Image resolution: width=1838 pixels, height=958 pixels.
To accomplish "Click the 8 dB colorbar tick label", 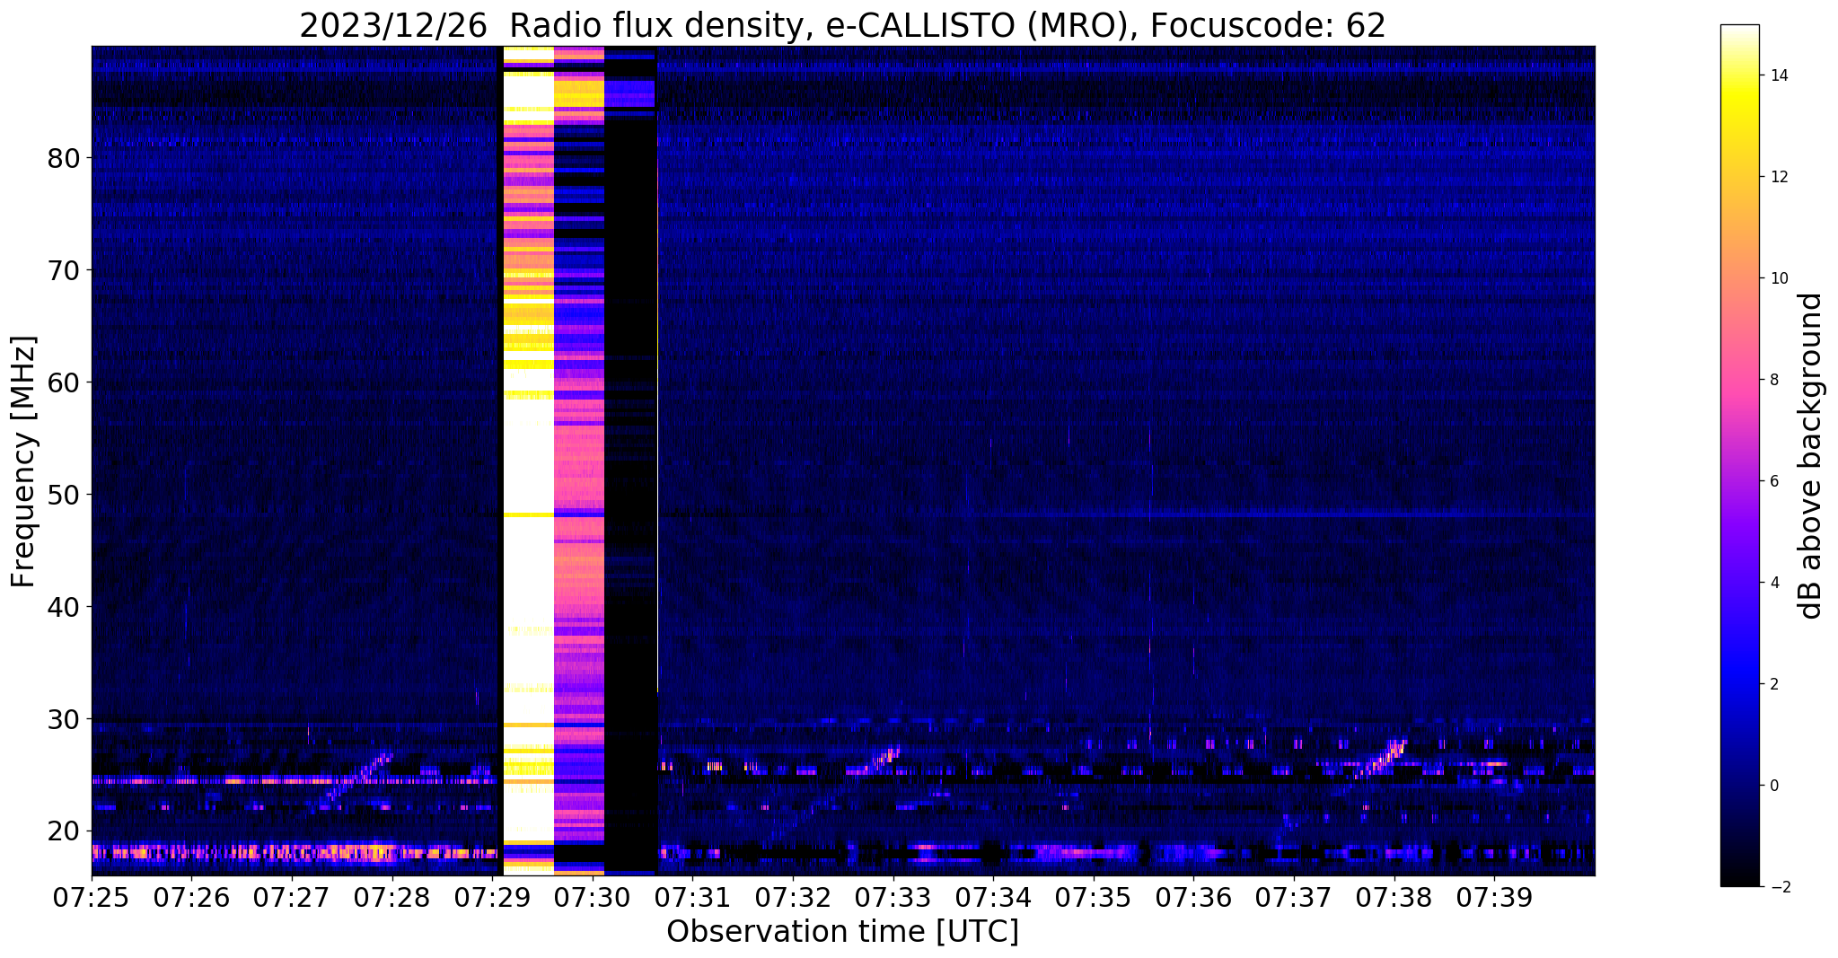I will point(1774,380).
